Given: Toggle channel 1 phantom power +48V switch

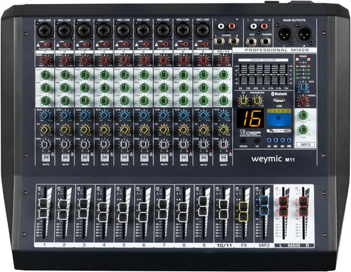Looking at the screenshot, I should coord(47,44).
